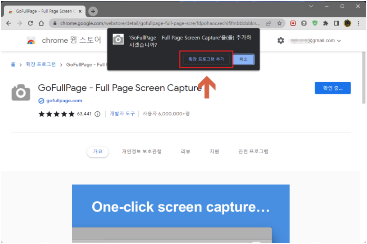Open the gofullpage.com publisher link

tap(64, 101)
